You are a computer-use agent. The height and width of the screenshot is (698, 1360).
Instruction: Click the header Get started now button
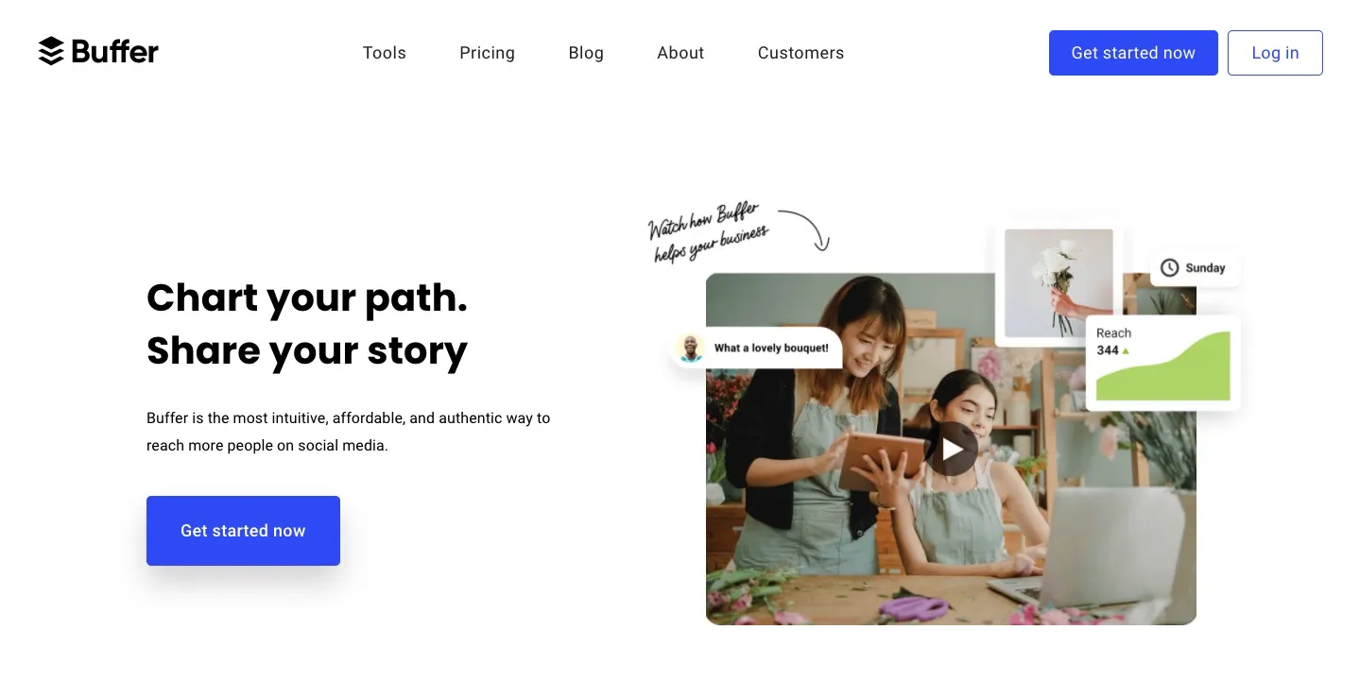1133,53
